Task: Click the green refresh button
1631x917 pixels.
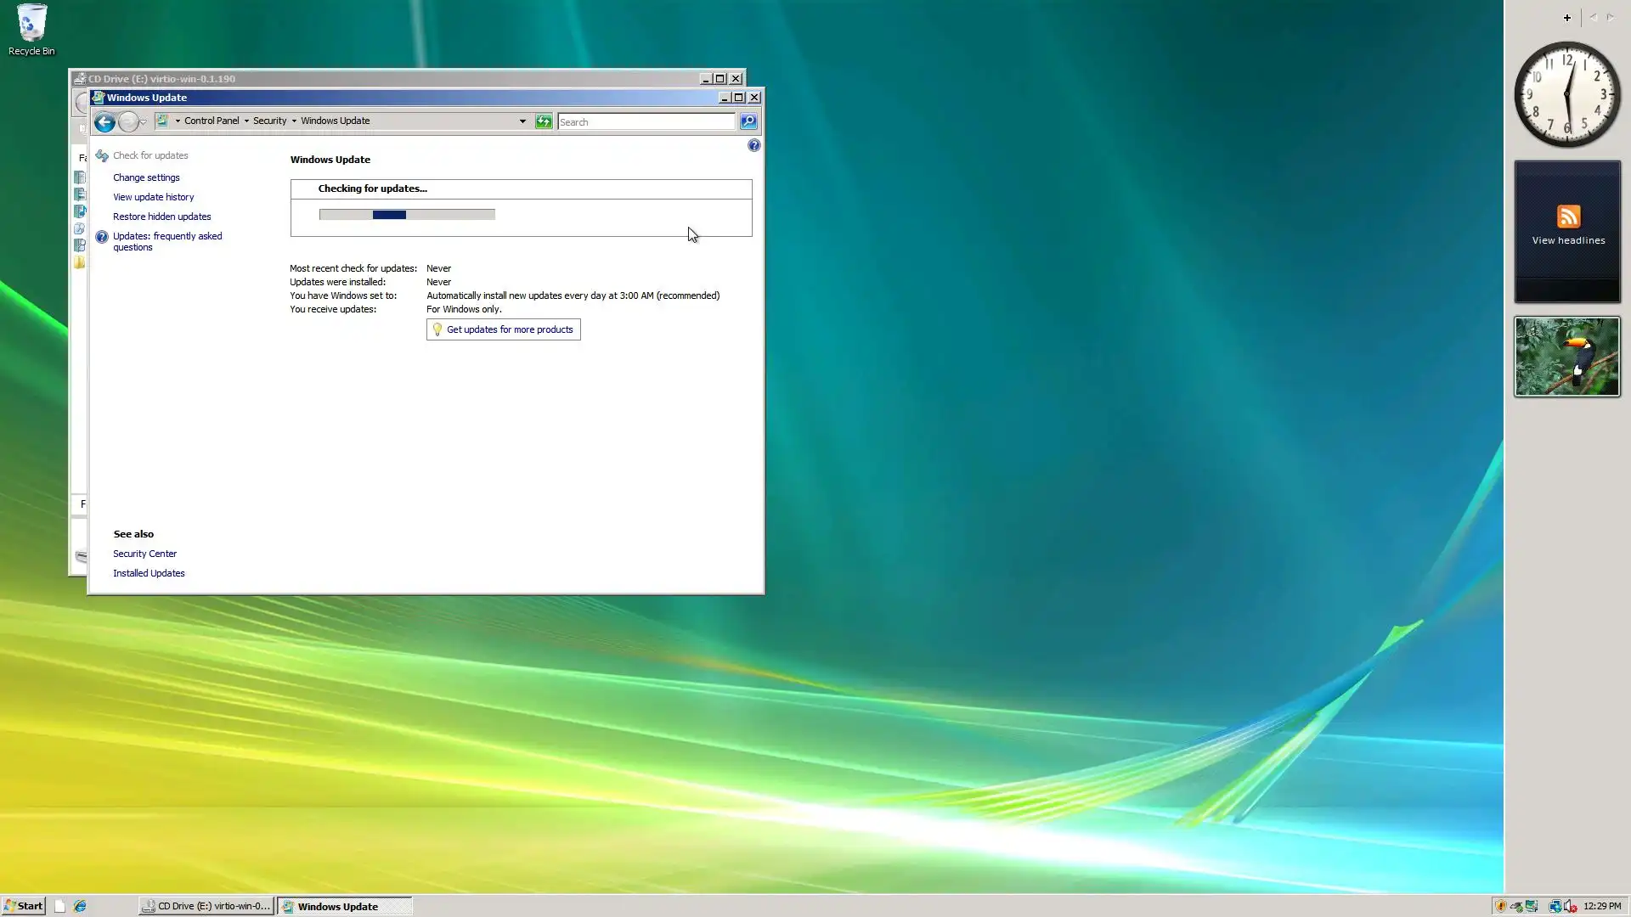Action: (544, 121)
